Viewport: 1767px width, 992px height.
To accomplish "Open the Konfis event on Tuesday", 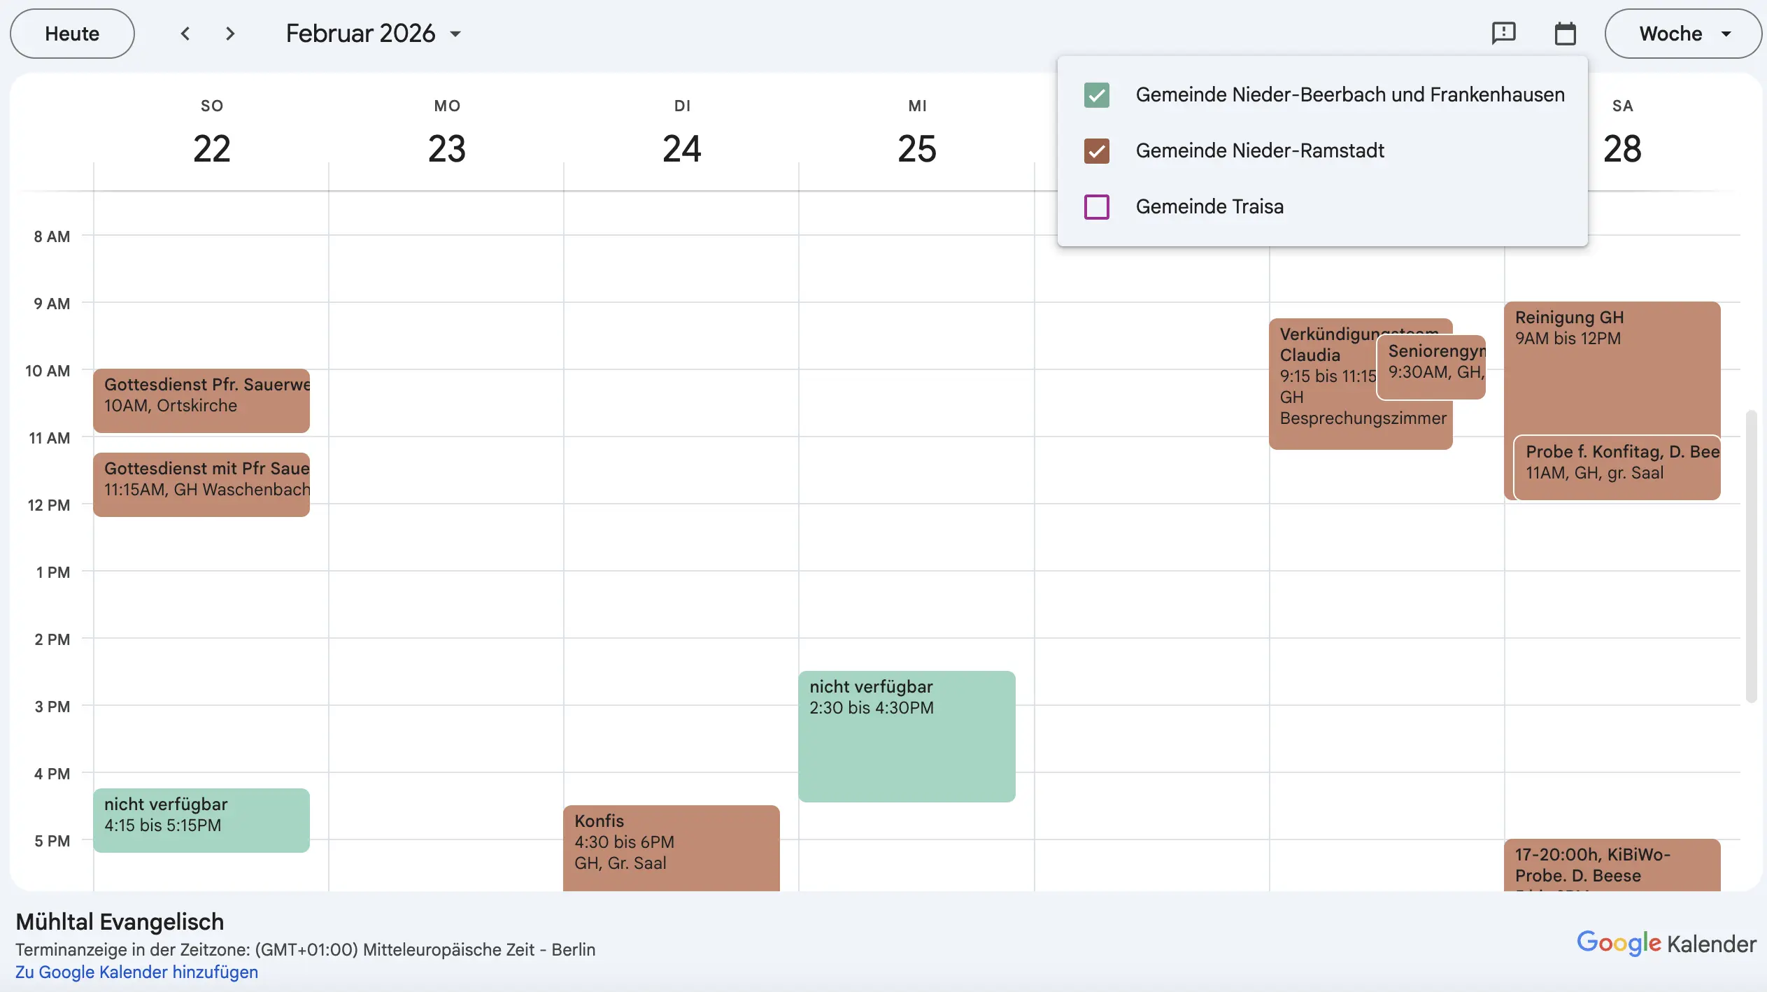I will click(671, 846).
